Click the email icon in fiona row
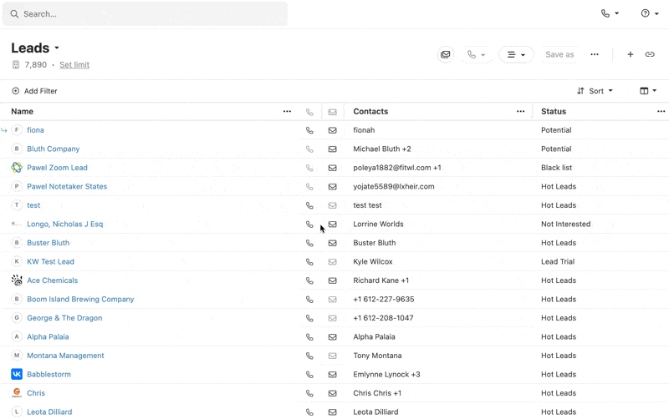 point(332,130)
